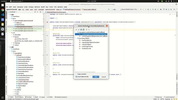Screen dimensions: 178x100
Task: Click the Make Project hammer icon
Action: coord(109,9)
